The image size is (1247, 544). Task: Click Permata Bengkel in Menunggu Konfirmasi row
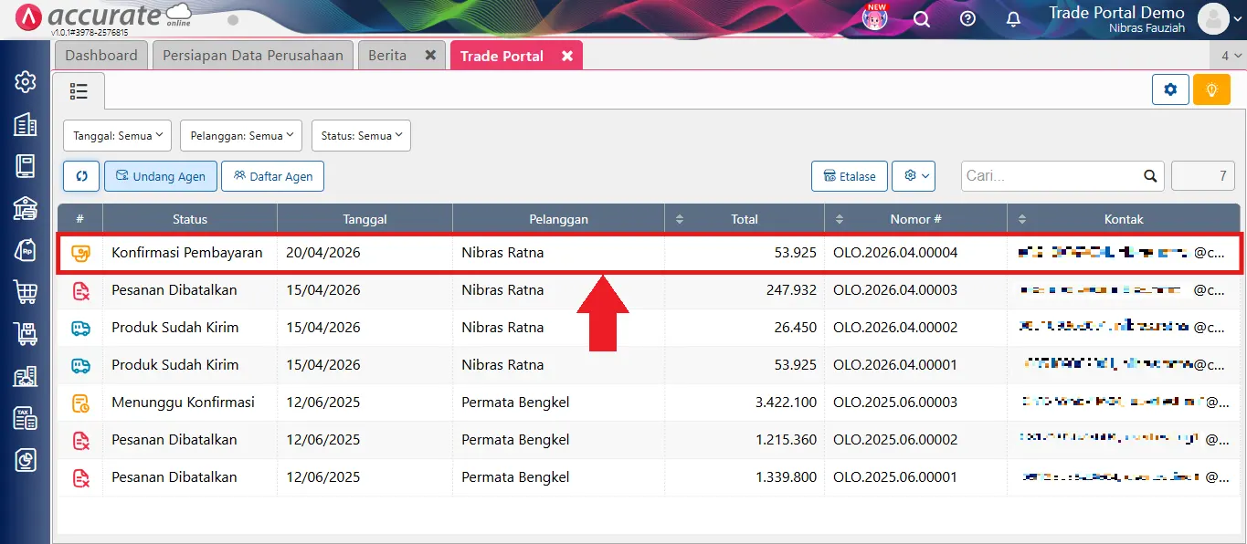pos(515,403)
